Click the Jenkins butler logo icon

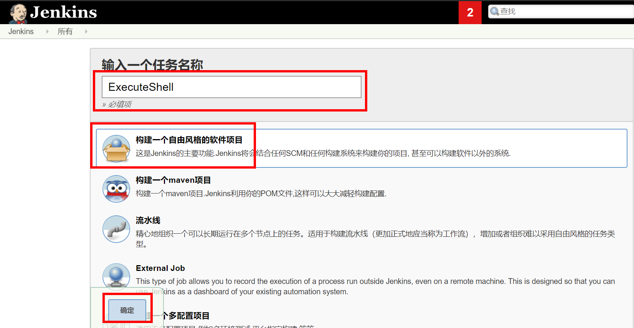point(18,14)
